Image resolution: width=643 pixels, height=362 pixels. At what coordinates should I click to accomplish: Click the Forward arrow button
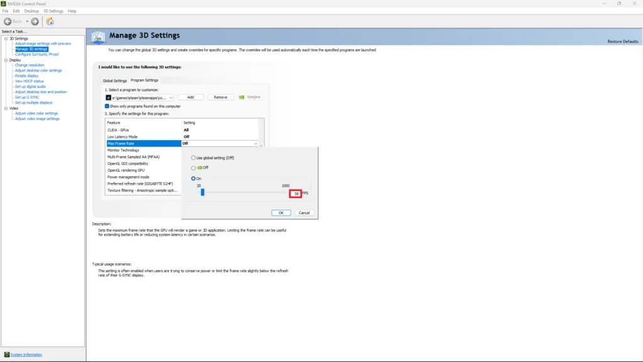(35, 21)
